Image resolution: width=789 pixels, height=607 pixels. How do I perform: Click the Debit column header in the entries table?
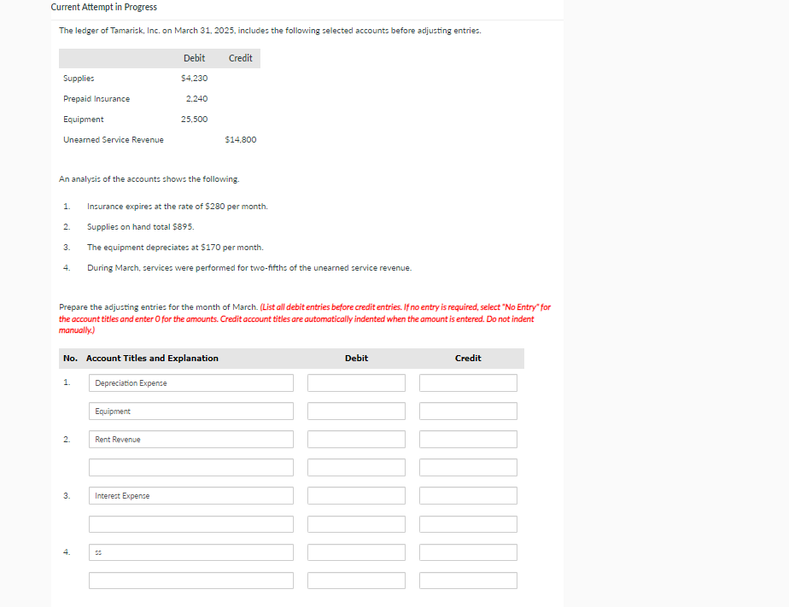click(356, 358)
